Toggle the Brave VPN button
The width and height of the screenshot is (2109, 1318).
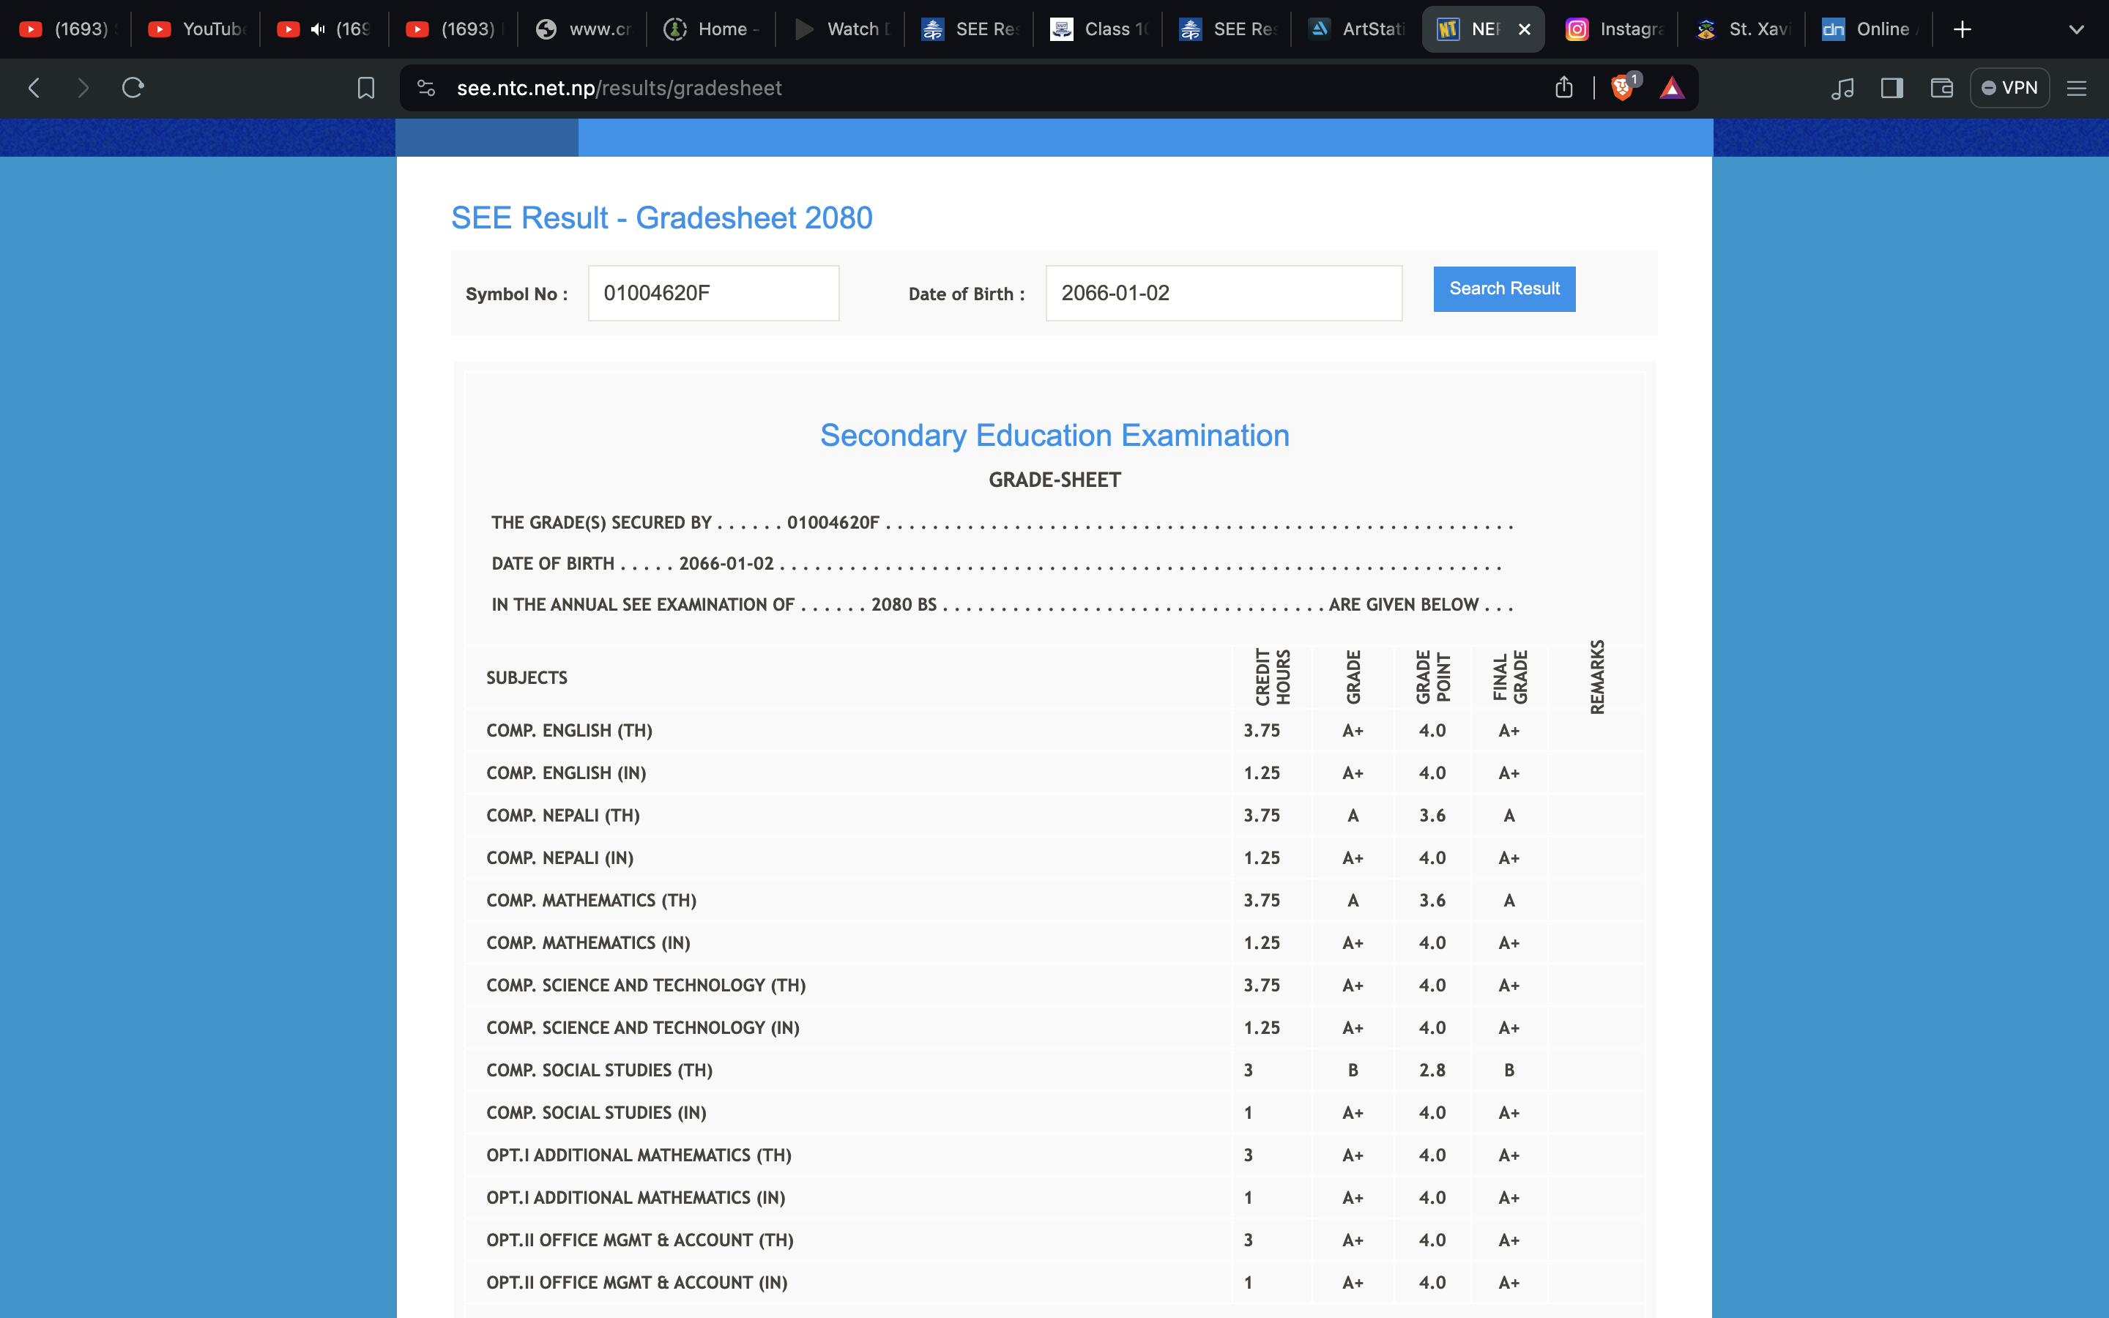tap(2009, 88)
